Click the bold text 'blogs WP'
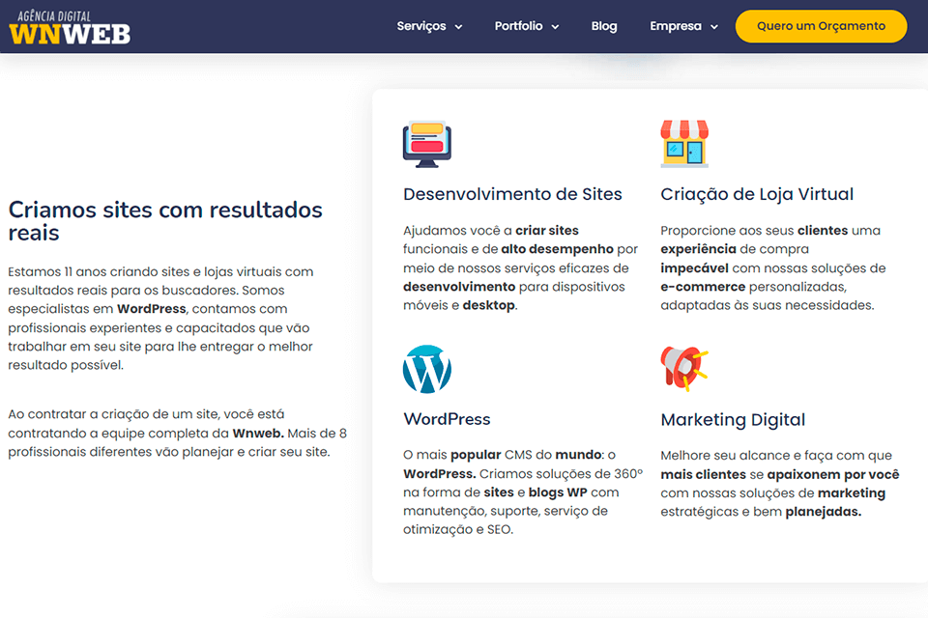The height and width of the screenshot is (618, 928). coord(558,492)
